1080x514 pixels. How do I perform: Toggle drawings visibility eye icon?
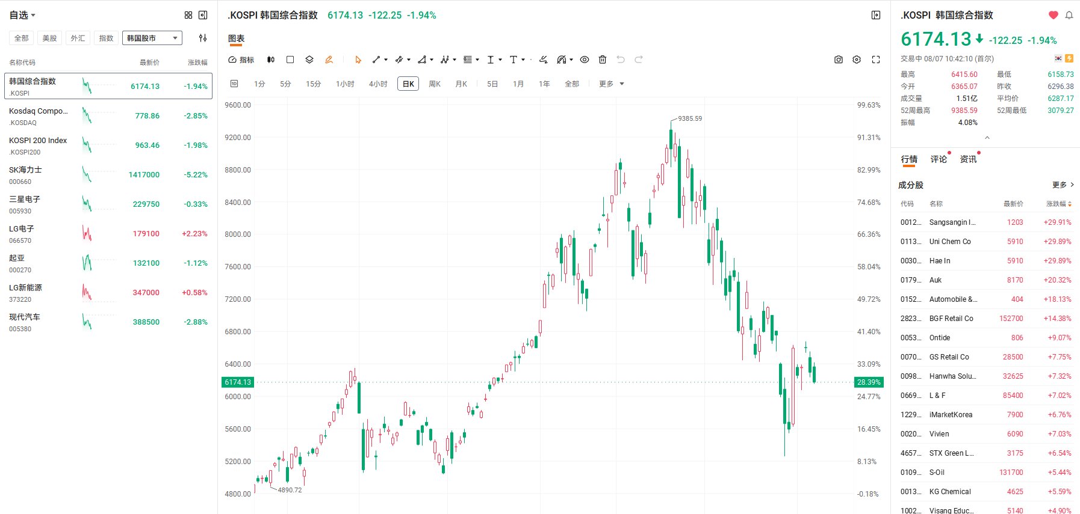pyautogui.click(x=585, y=60)
